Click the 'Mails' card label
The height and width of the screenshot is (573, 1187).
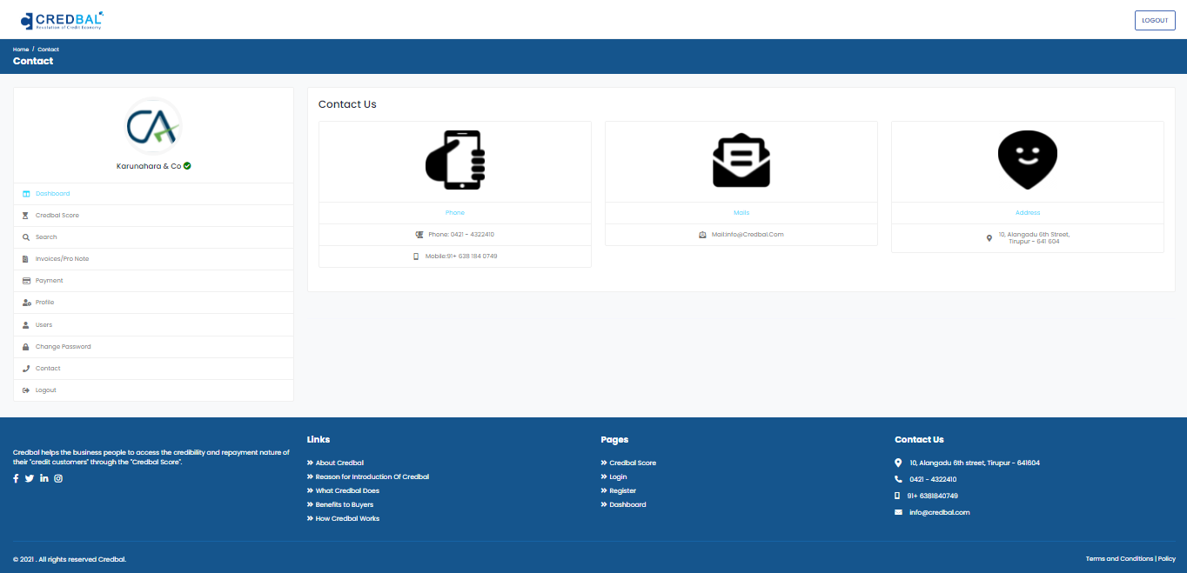pyautogui.click(x=741, y=213)
